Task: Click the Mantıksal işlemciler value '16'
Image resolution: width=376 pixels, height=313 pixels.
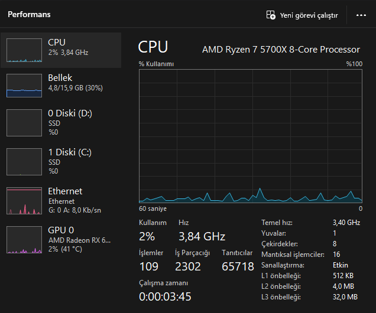Action: point(336,255)
